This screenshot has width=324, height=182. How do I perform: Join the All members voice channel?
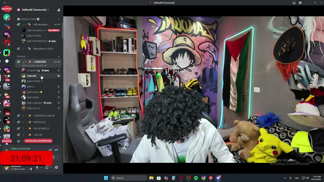tap(38, 25)
